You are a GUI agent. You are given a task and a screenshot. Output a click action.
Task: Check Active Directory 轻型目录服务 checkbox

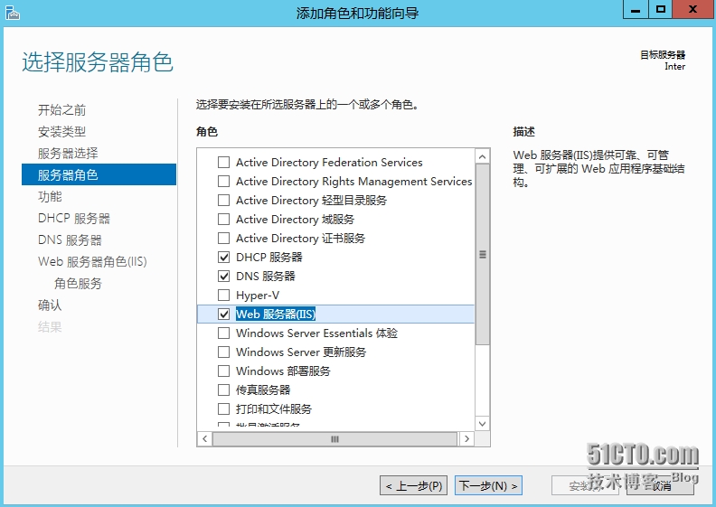pyautogui.click(x=224, y=201)
